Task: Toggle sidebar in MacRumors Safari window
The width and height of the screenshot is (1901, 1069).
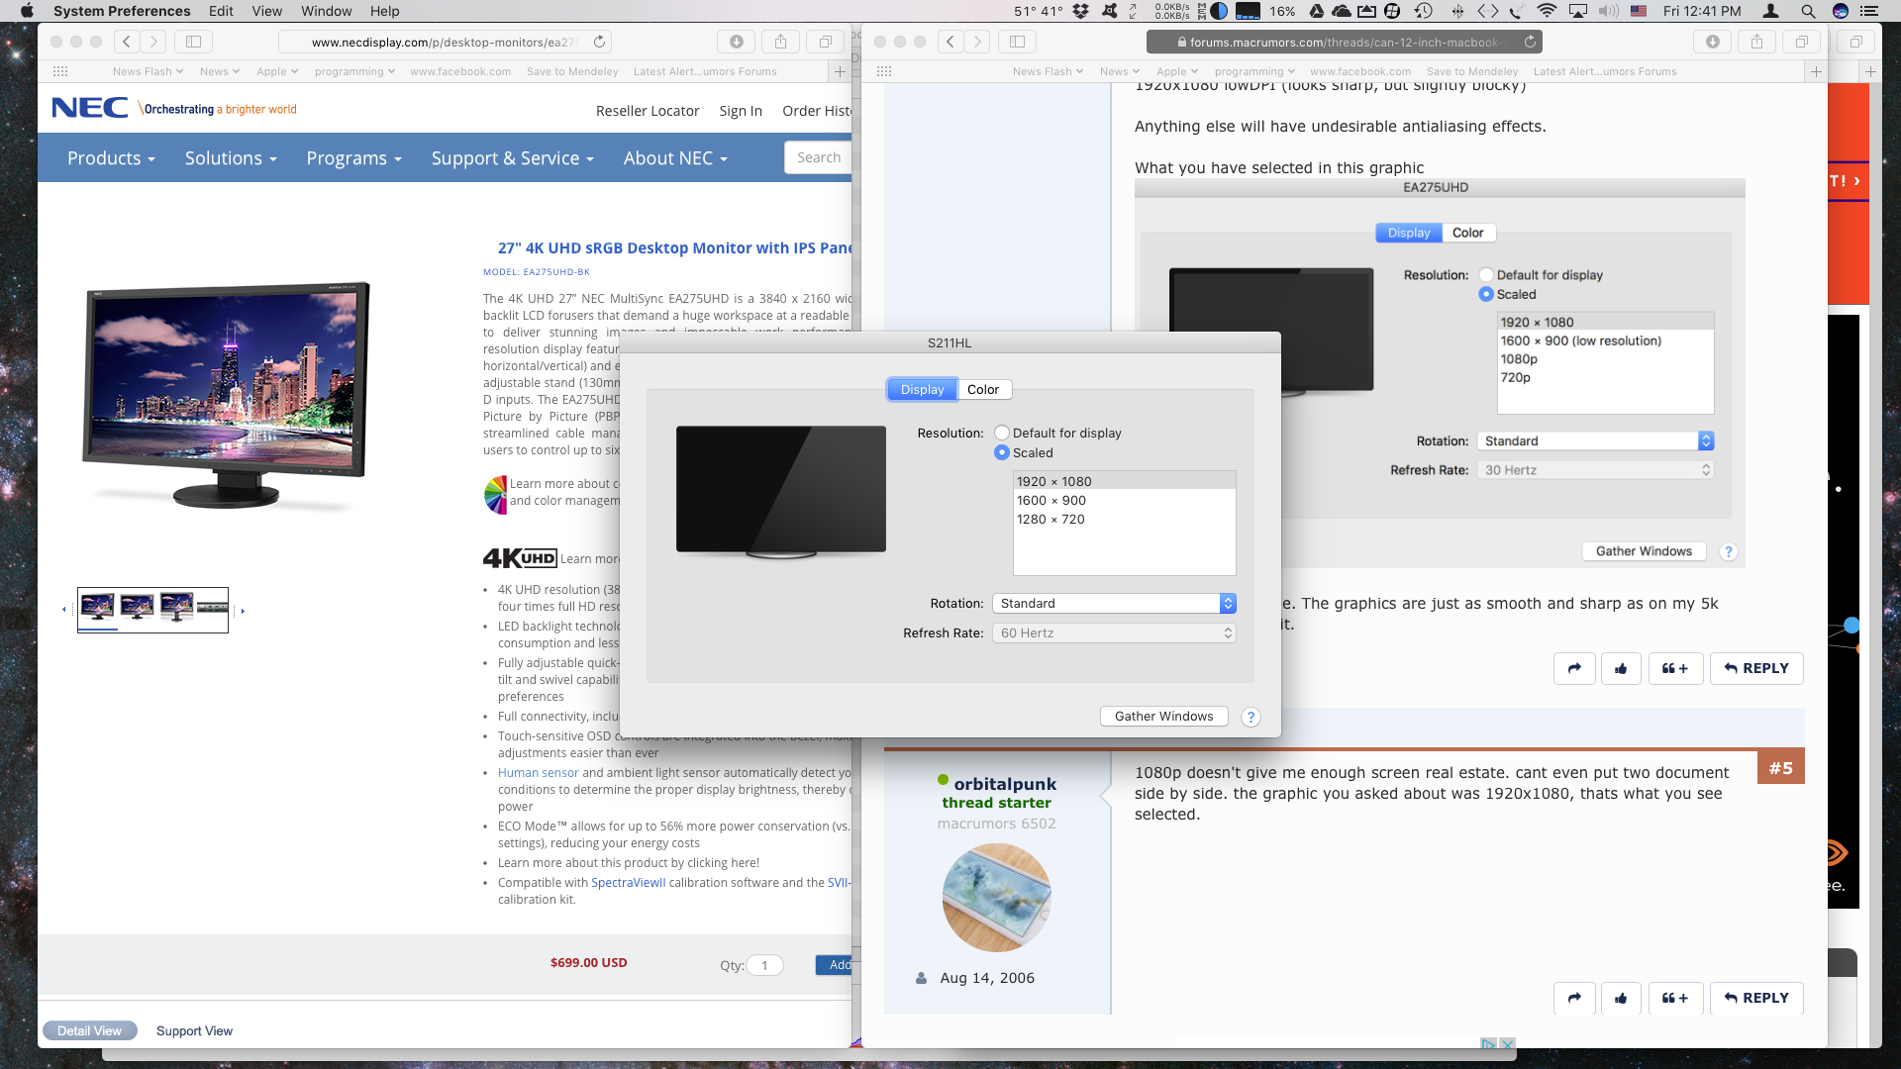Action: click(x=1017, y=42)
